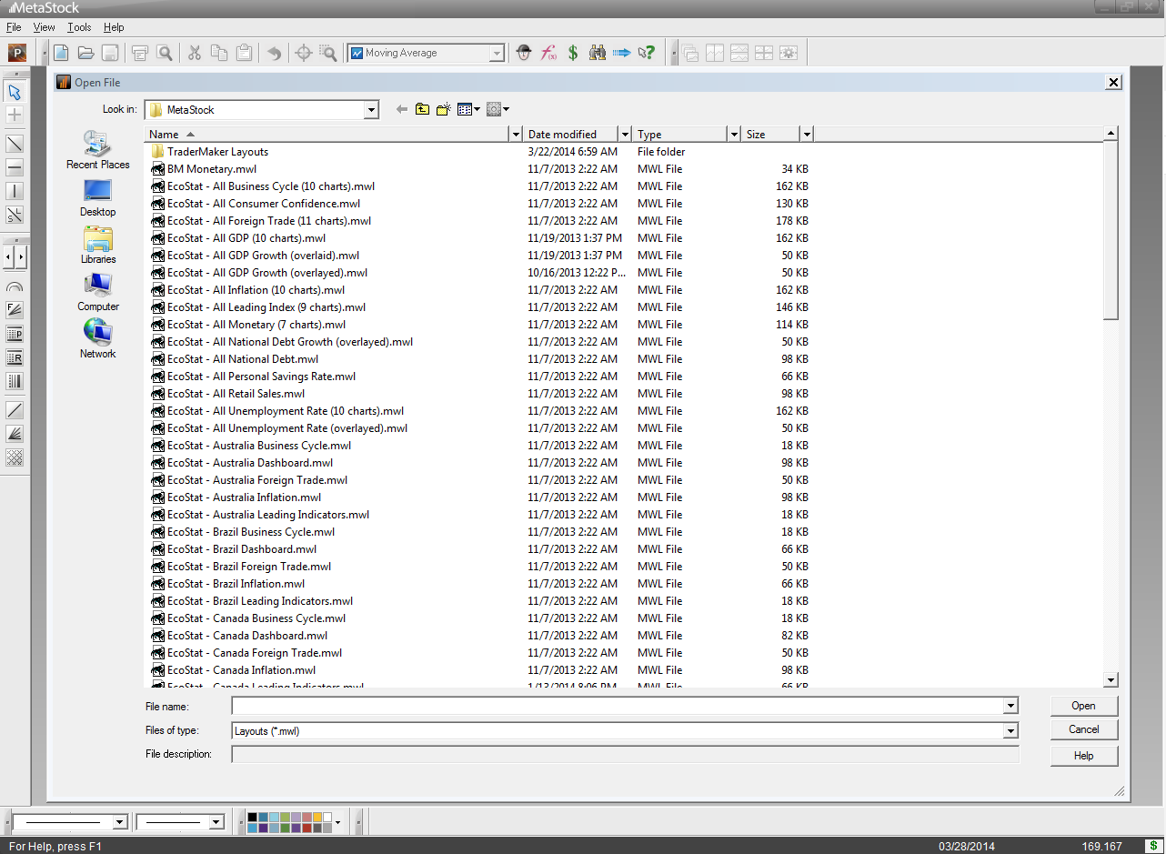Open the Date modified column filter arrow
This screenshot has height=854, width=1166.
coord(624,135)
